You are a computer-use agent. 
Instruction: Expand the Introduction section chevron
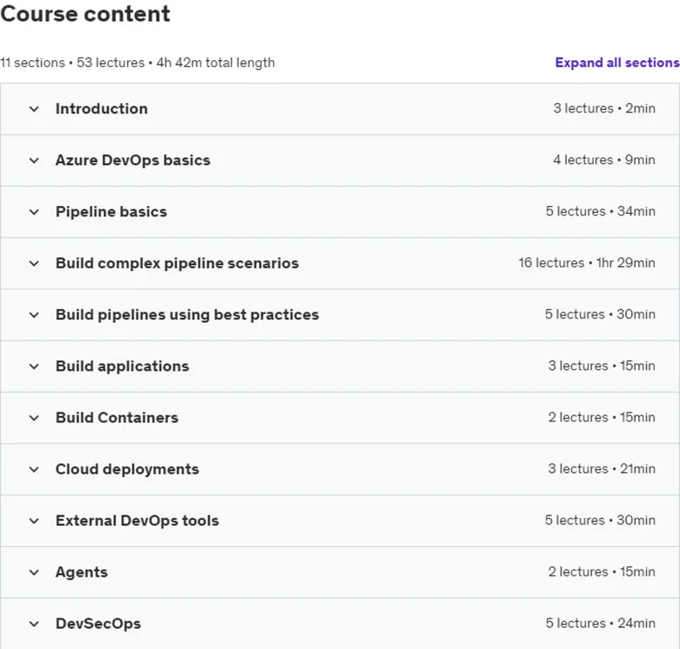pos(34,109)
